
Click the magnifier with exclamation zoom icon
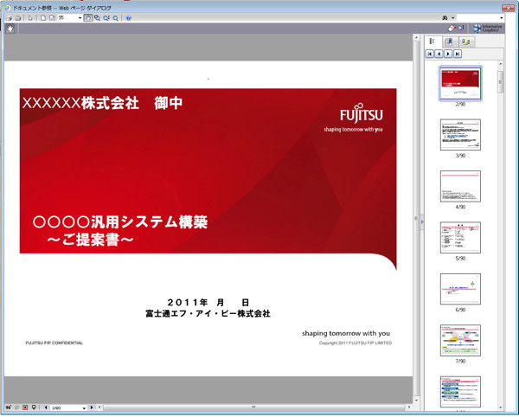[x=106, y=18]
